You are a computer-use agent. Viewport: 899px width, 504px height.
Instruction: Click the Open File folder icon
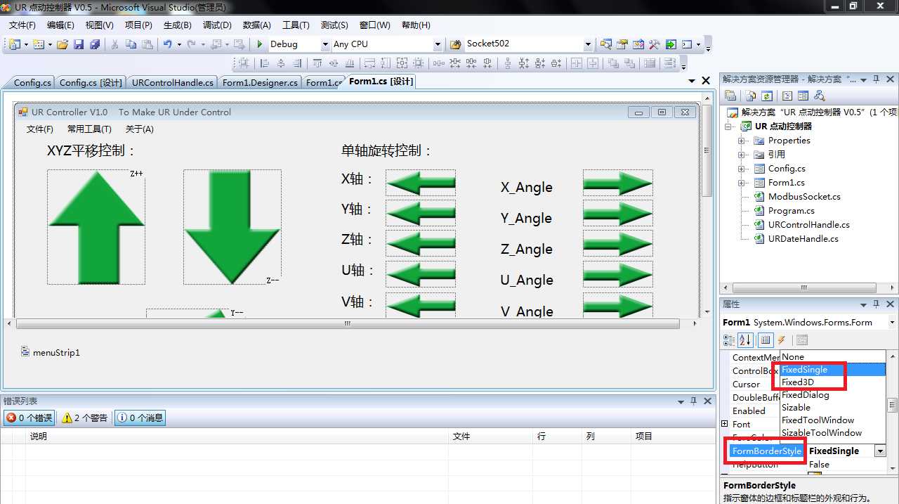click(x=63, y=44)
